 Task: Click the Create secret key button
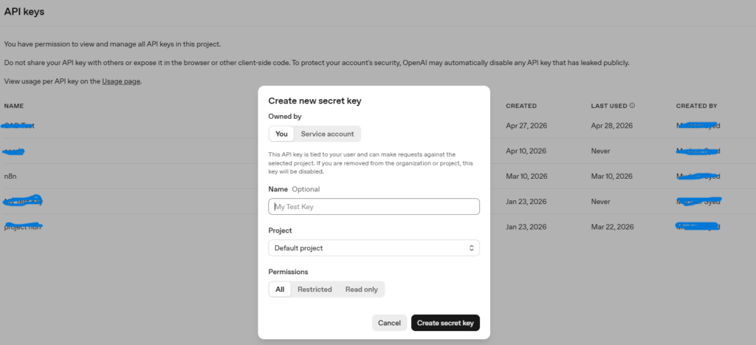pos(445,323)
